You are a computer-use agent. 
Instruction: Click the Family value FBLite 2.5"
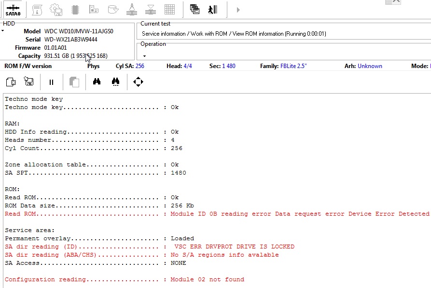(x=293, y=66)
